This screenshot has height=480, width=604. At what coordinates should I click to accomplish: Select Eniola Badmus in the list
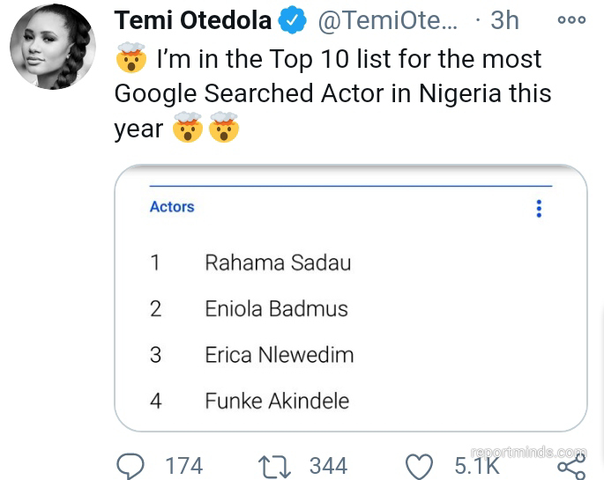coord(276,309)
